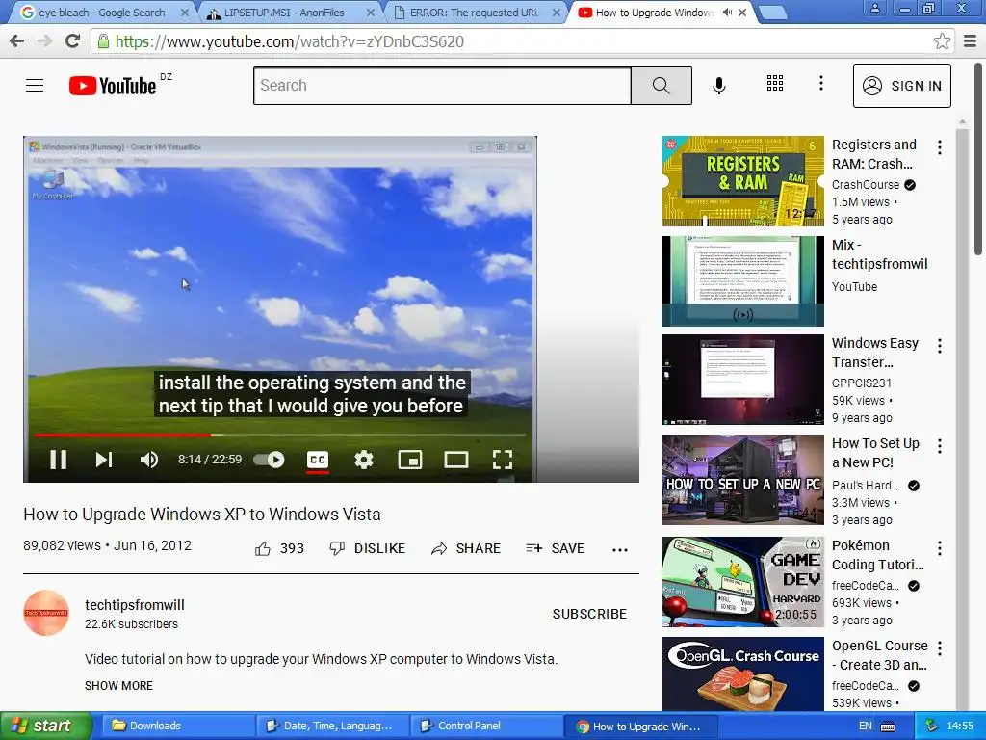This screenshot has width=986, height=740.
Task: Switch to theater mode
Action: point(455,460)
